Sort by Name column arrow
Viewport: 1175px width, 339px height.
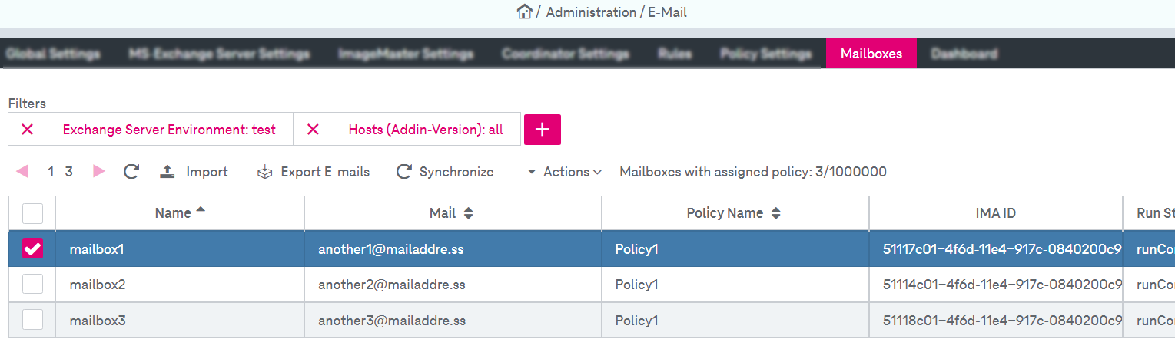pos(201,209)
